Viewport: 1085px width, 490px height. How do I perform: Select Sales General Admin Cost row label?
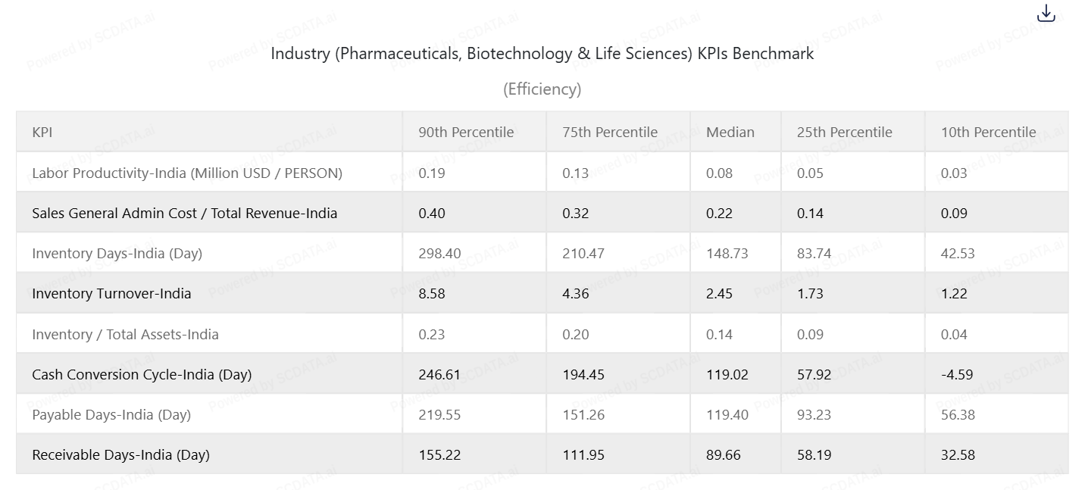coord(184,214)
